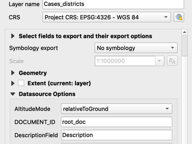The width and height of the screenshot is (192, 144).
Task: Expand the Extent section triangle
Action: (x=13, y=83)
